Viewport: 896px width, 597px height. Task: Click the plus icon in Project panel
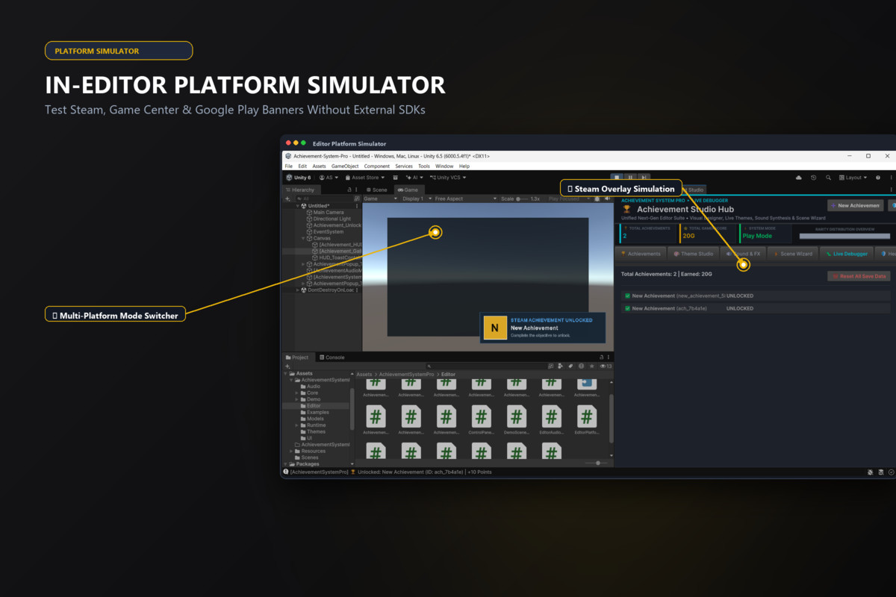tap(287, 366)
